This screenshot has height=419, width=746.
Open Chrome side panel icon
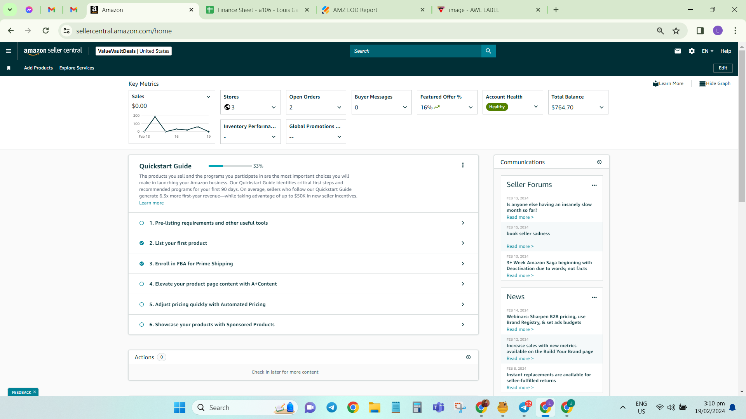(x=700, y=31)
